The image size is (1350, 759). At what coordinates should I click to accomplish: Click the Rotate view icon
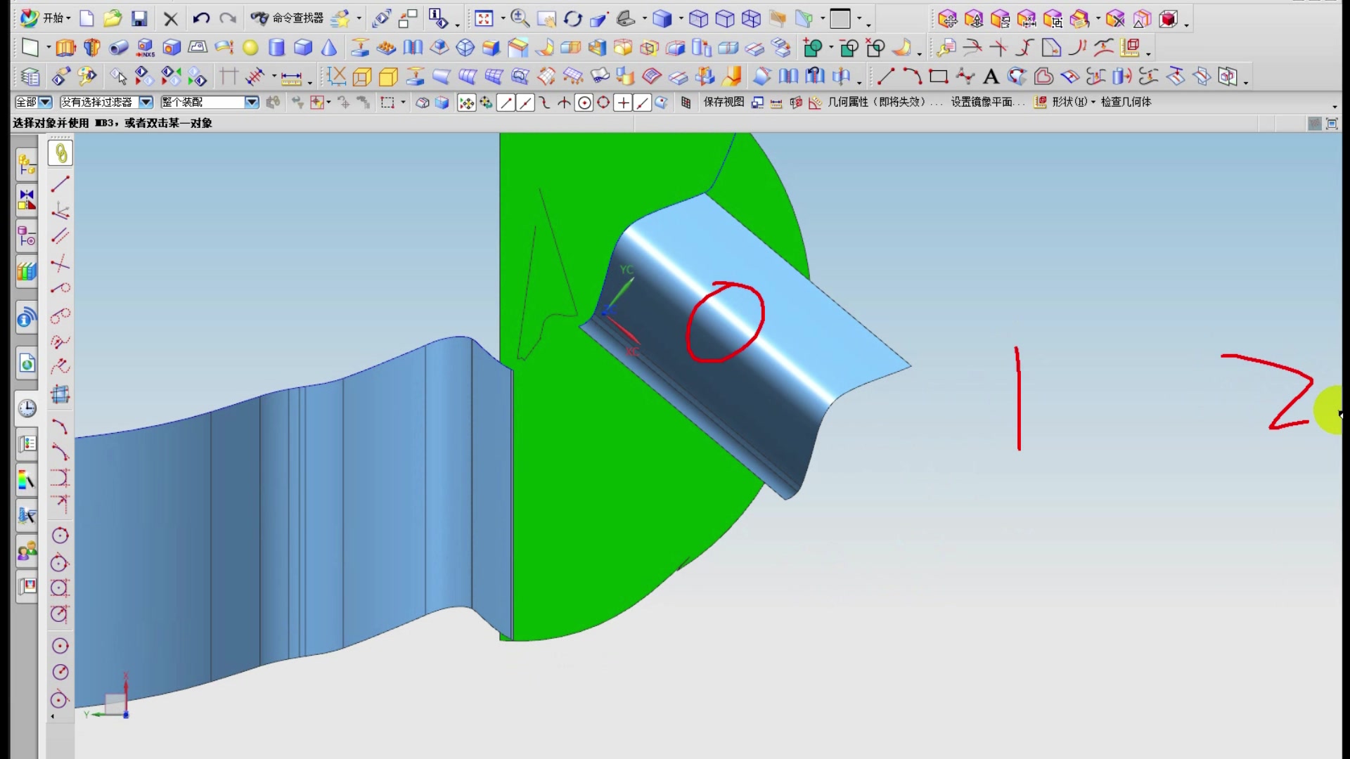573,19
